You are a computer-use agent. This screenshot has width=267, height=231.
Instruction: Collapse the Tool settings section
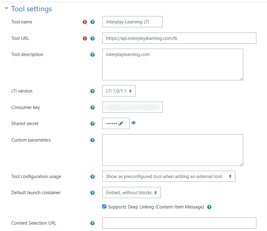point(6,8)
